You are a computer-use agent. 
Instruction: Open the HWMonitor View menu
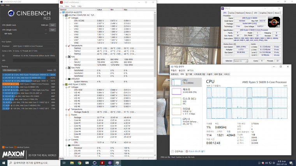67,6
